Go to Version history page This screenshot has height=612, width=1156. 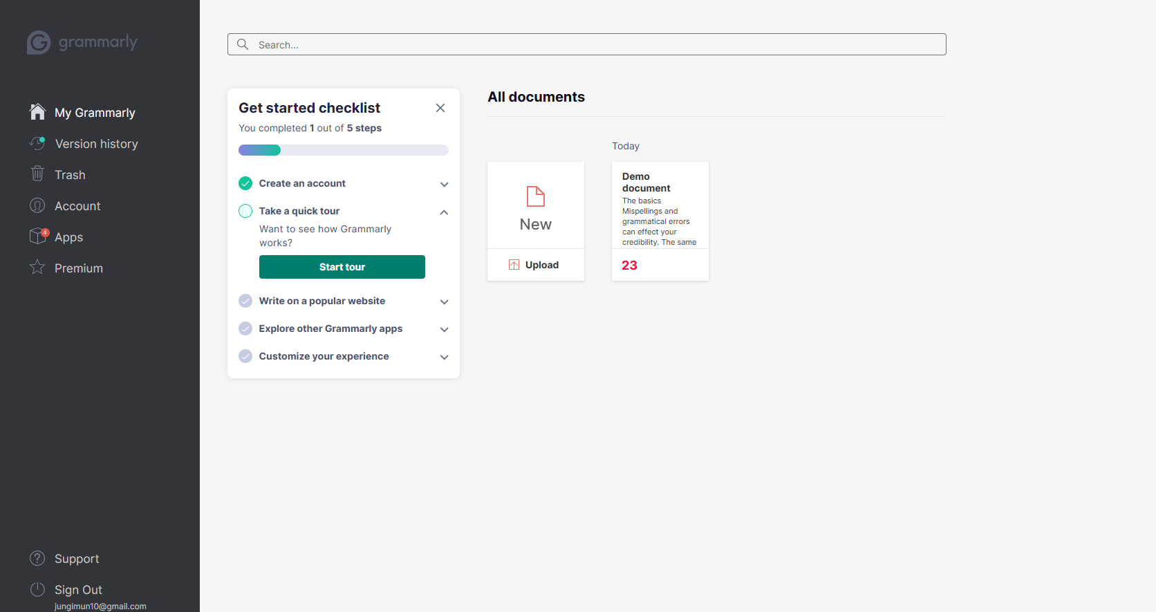click(x=96, y=144)
